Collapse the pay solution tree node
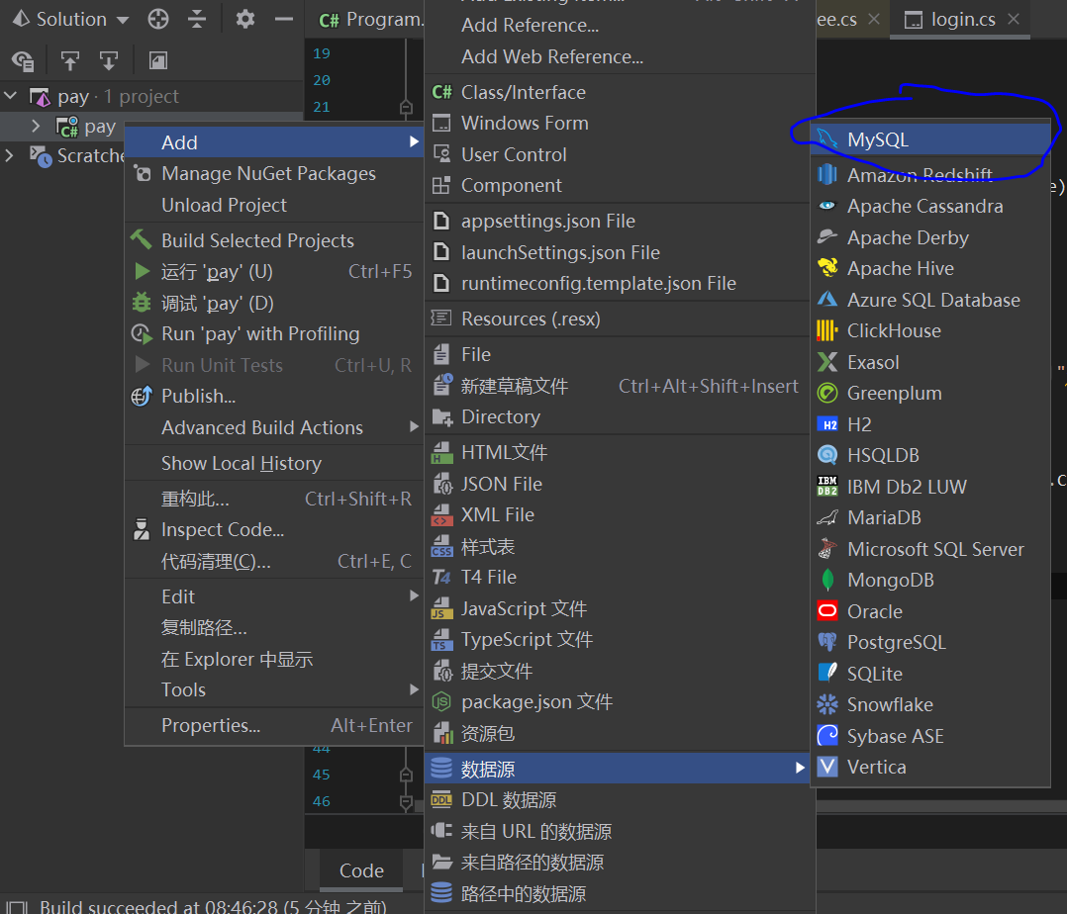The height and width of the screenshot is (914, 1067). [11, 96]
